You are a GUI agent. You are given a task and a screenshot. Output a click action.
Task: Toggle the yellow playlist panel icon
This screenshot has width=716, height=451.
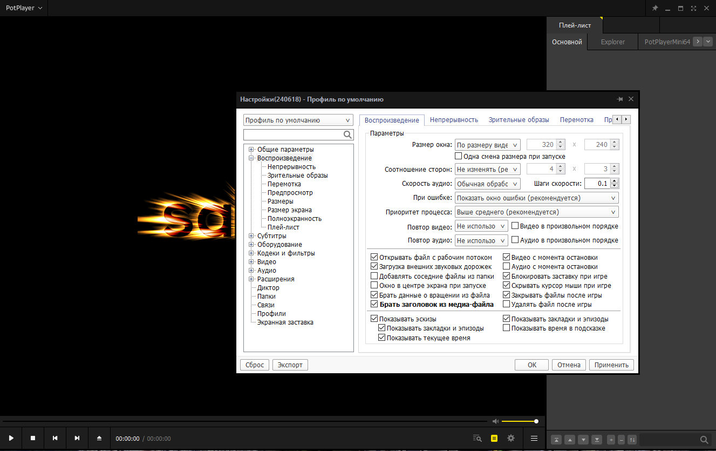point(494,438)
